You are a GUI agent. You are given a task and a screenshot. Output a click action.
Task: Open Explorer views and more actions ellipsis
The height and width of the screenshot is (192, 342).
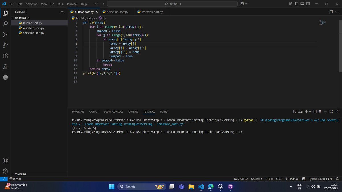click(63, 12)
